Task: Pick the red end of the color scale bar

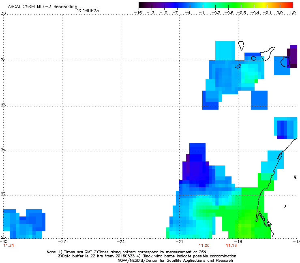Action: [x=290, y=5]
